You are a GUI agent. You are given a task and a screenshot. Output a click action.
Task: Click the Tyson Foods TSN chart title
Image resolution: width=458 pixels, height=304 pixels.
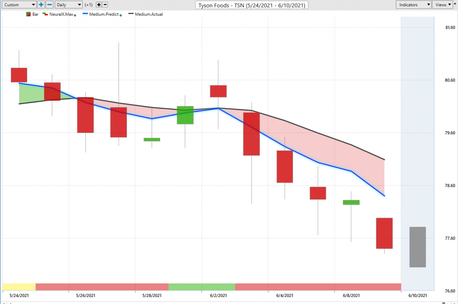coord(252,5)
